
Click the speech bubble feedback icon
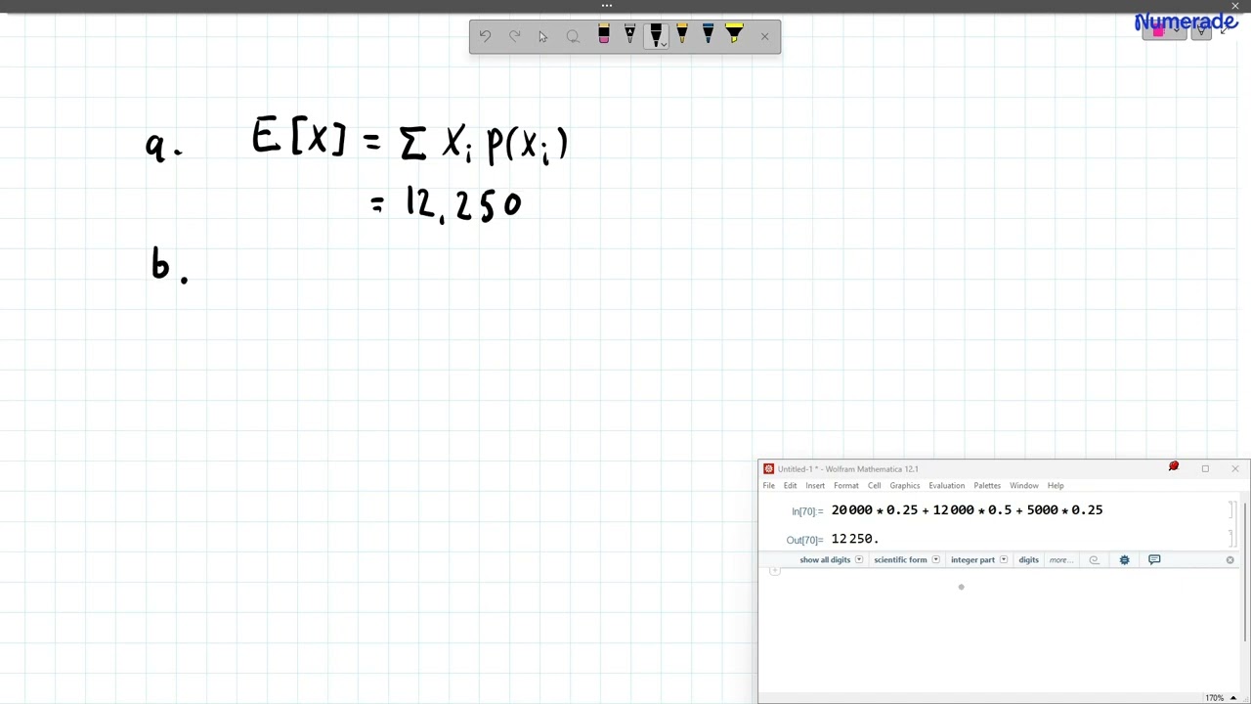click(x=1154, y=560)
